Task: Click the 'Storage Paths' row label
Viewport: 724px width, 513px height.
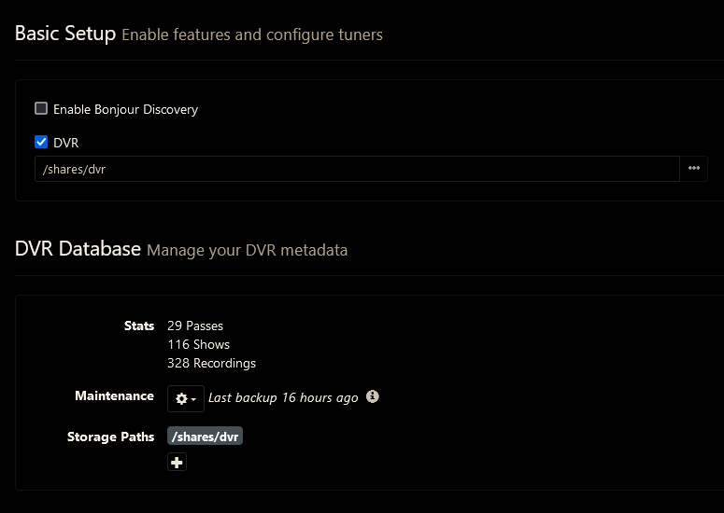Action: point(110,437)
